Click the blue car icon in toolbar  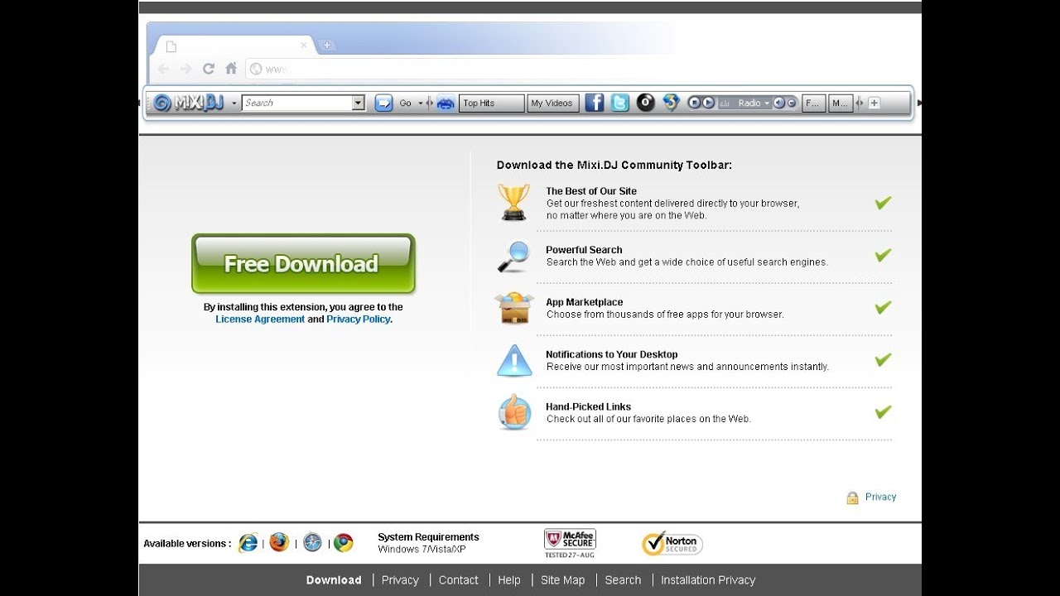[x=446, y=103]
